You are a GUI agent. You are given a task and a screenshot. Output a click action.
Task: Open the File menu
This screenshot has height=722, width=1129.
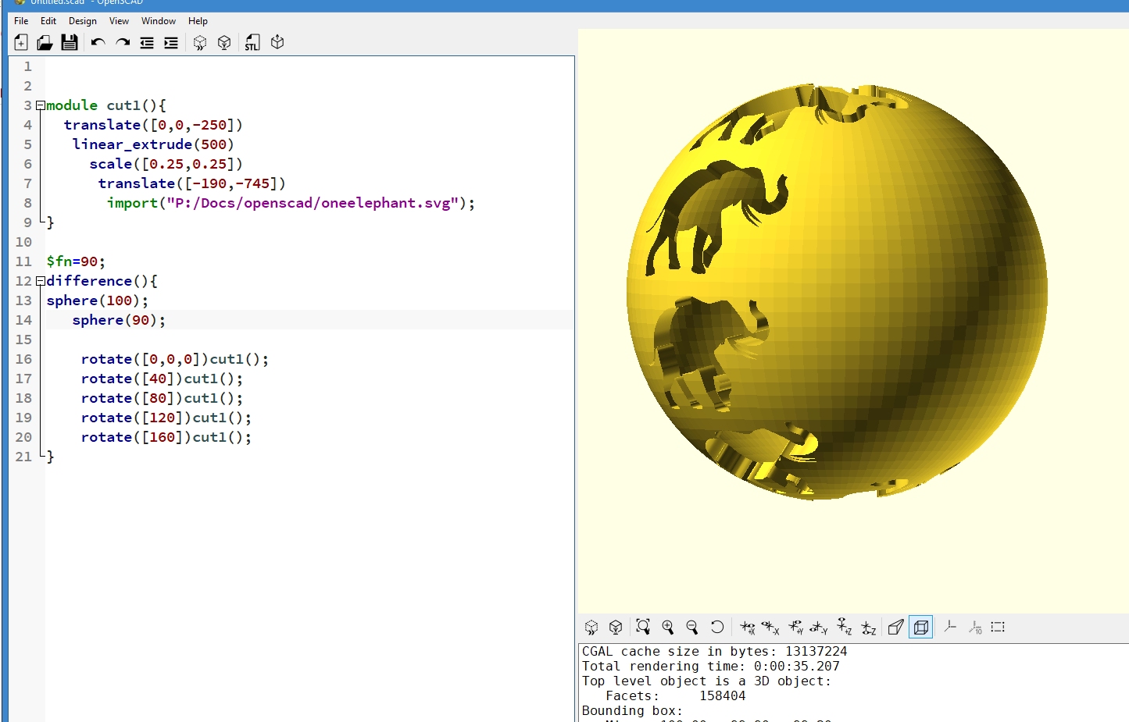coord(21,21)
